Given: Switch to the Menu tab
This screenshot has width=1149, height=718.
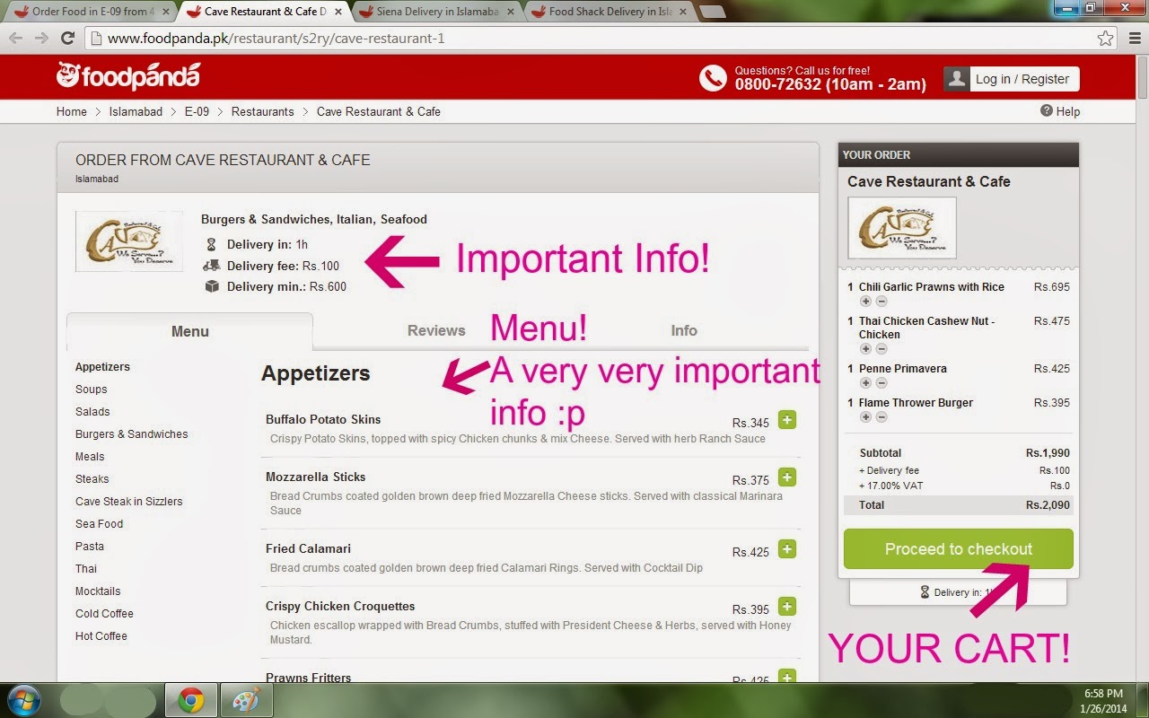Looking at the screenshot, I should 189,331.
